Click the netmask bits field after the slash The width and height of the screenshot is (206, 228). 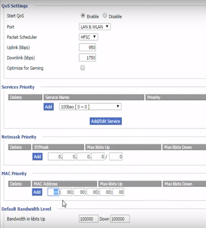(x=116, y=156)
